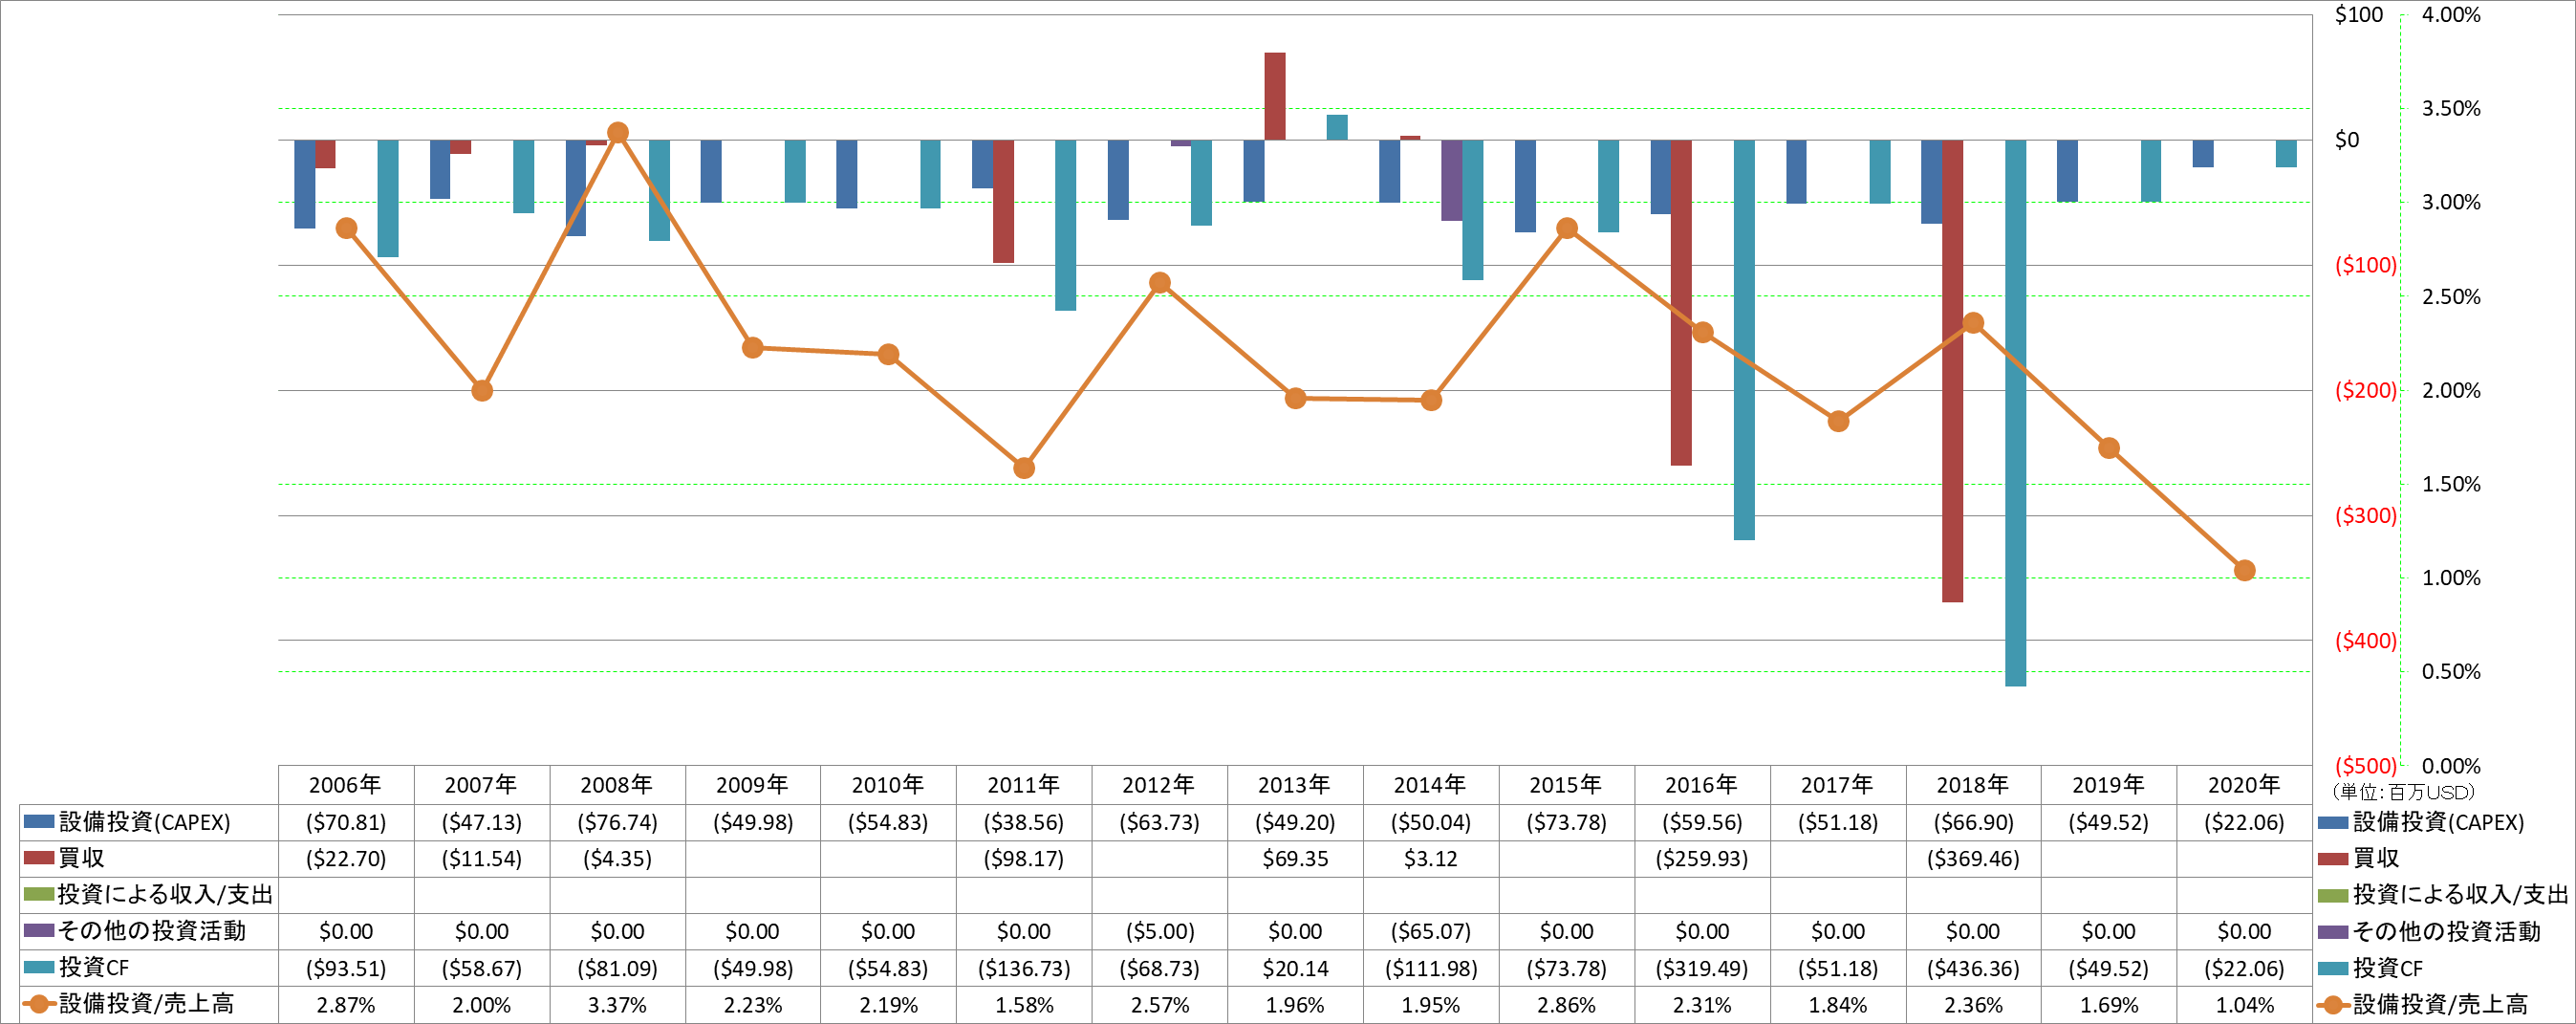Select the 2020年 column header

click(x=2244, y=785)
